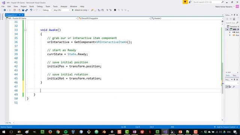Open the Any CPU platform dropdown
The height and width of the screenshot is (135, 240).
pyautogui.click(x=62, y=10)
